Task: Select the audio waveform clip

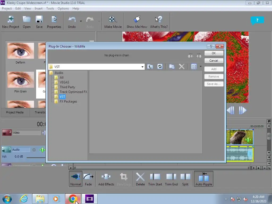Action: pyautogui.click(x=240, y=154)
